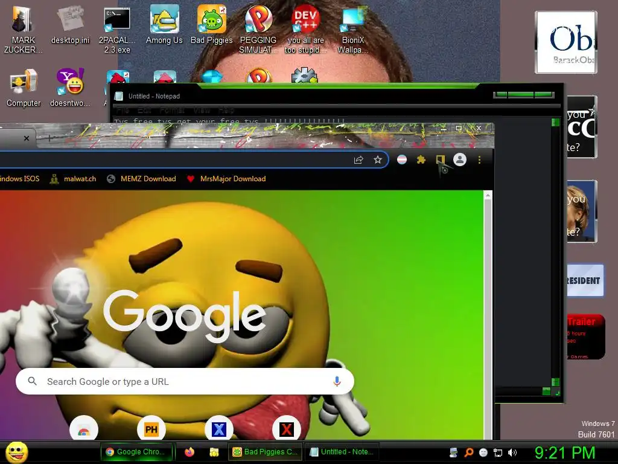The width and height of the screenshot is (618, 464).
Task: Open the MrsMajor Download bookmark
Action: tap(226, 179)
